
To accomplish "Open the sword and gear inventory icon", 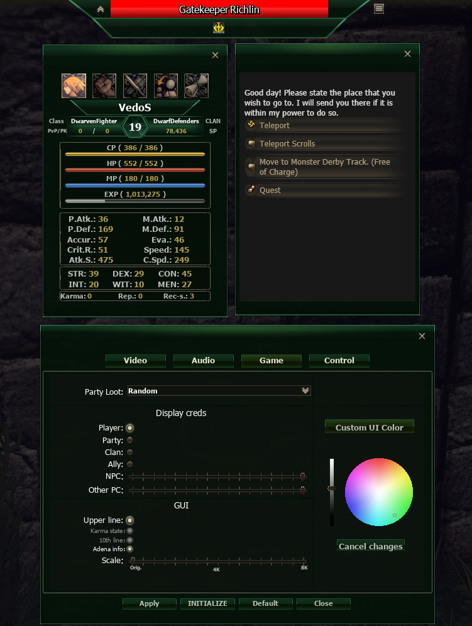I will coord(135,85).
